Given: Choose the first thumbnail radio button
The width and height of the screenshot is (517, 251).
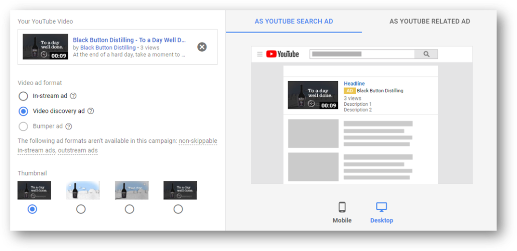Looking at the screenshot, I should coord(32,209).
